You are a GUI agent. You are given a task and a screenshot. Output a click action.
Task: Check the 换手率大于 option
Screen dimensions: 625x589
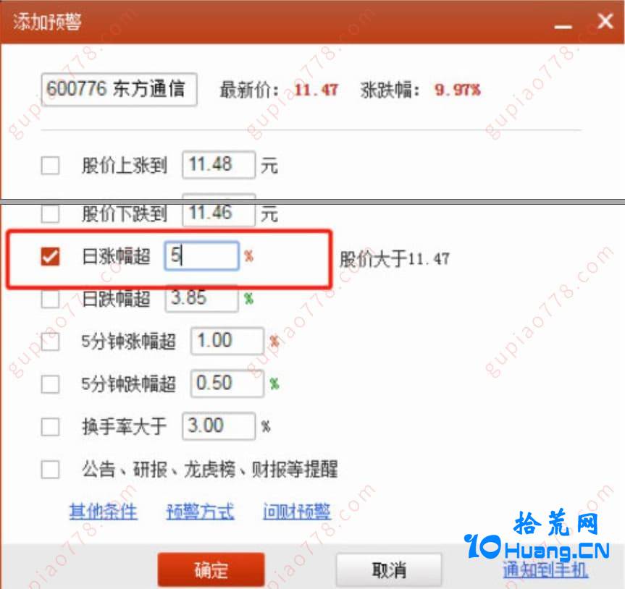(x=50, y=426)
